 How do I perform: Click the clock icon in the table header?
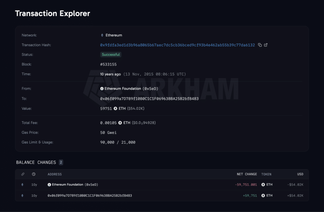34,174
